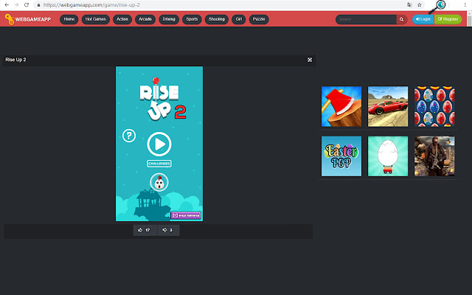Open the soldier shooter game thumbnail

pyautogui.click(x=434, y=156)
